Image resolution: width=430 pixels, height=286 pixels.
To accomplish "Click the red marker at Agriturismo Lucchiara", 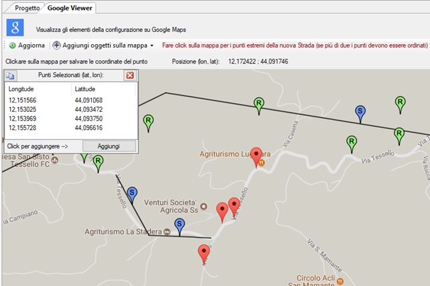I will coord(257,156).
